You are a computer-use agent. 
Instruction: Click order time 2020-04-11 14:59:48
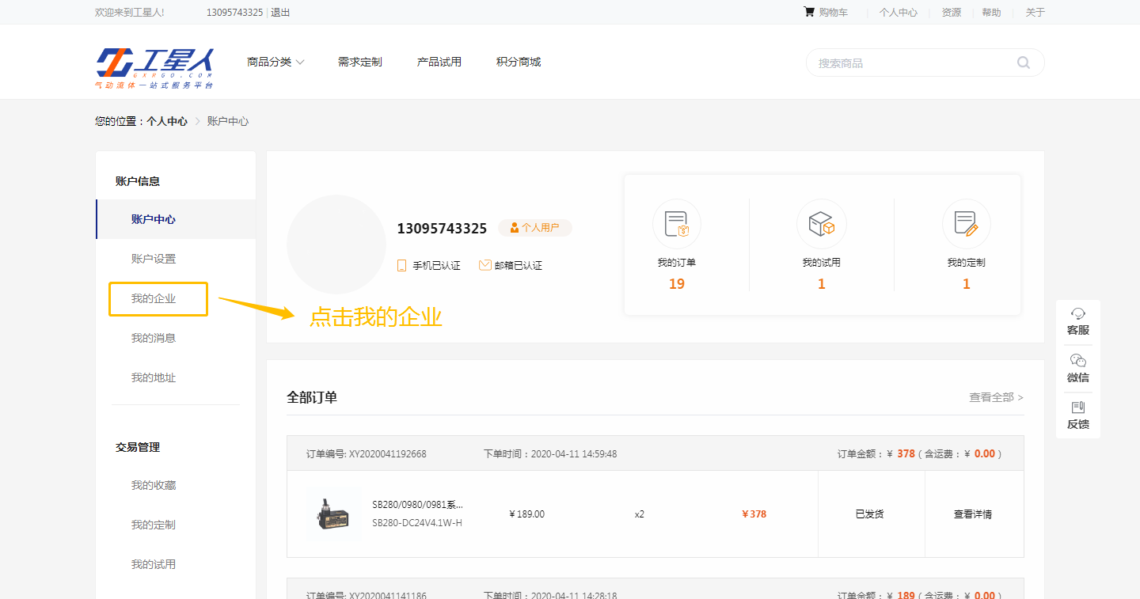[x=574, y=454]
